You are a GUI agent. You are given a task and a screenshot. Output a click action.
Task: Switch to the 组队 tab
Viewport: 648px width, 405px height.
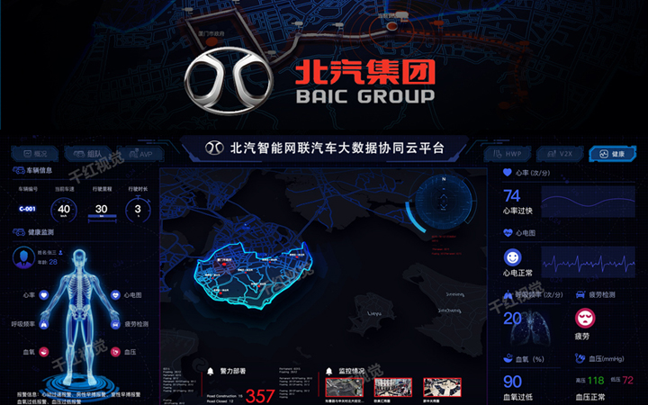(87, 154)
